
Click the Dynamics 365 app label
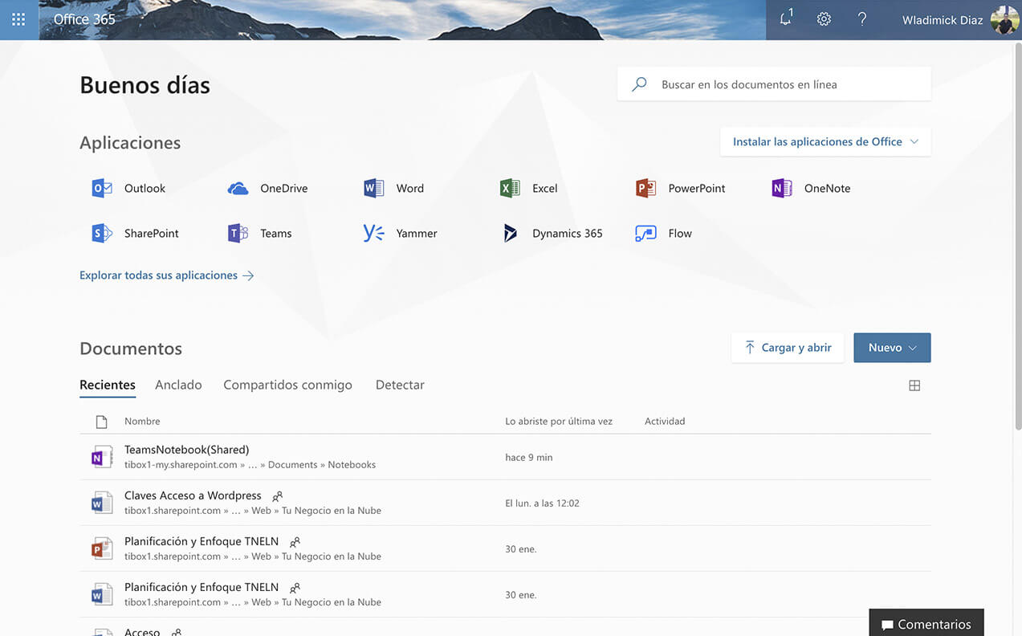(x=567, y=233)
